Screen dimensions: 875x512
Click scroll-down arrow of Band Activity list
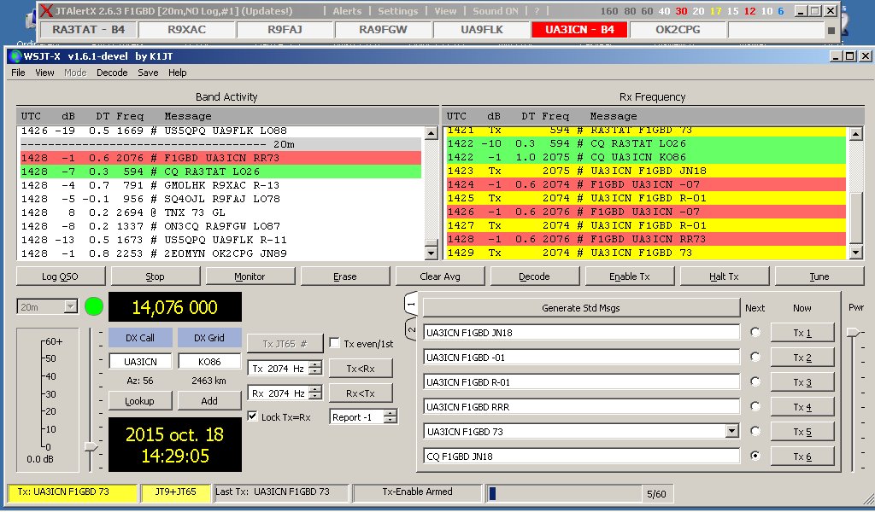[431, 253]
